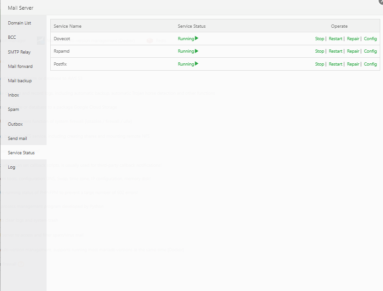This screenshot has width=383, height=291.
Task: Select the Inbox tab
Action: 23,95
